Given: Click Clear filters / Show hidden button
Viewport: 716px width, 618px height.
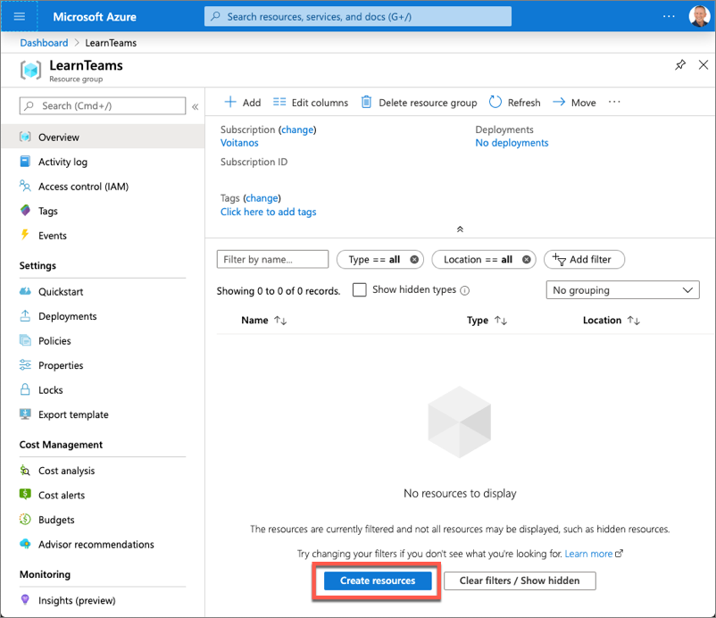Looking at the screenshot, I should coord(520,580).
